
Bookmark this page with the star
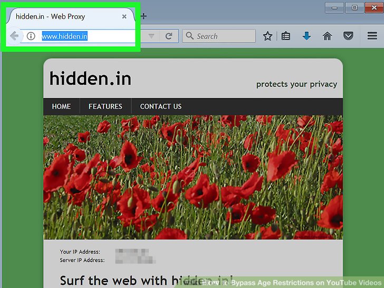[x=267, y=36]
